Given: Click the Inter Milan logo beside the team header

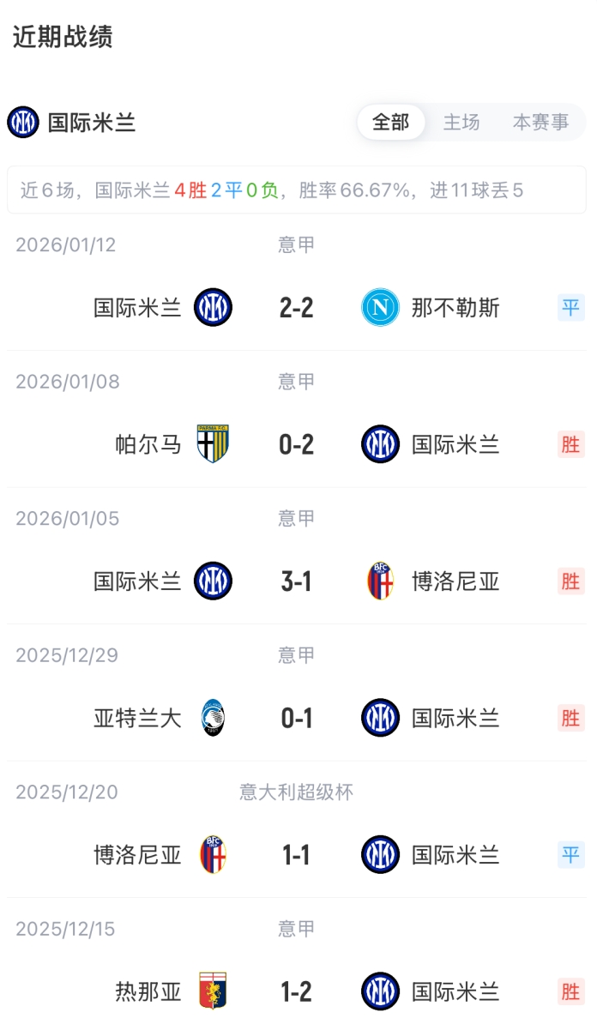Looking at the screenshot, I should [x=23, y=123].
